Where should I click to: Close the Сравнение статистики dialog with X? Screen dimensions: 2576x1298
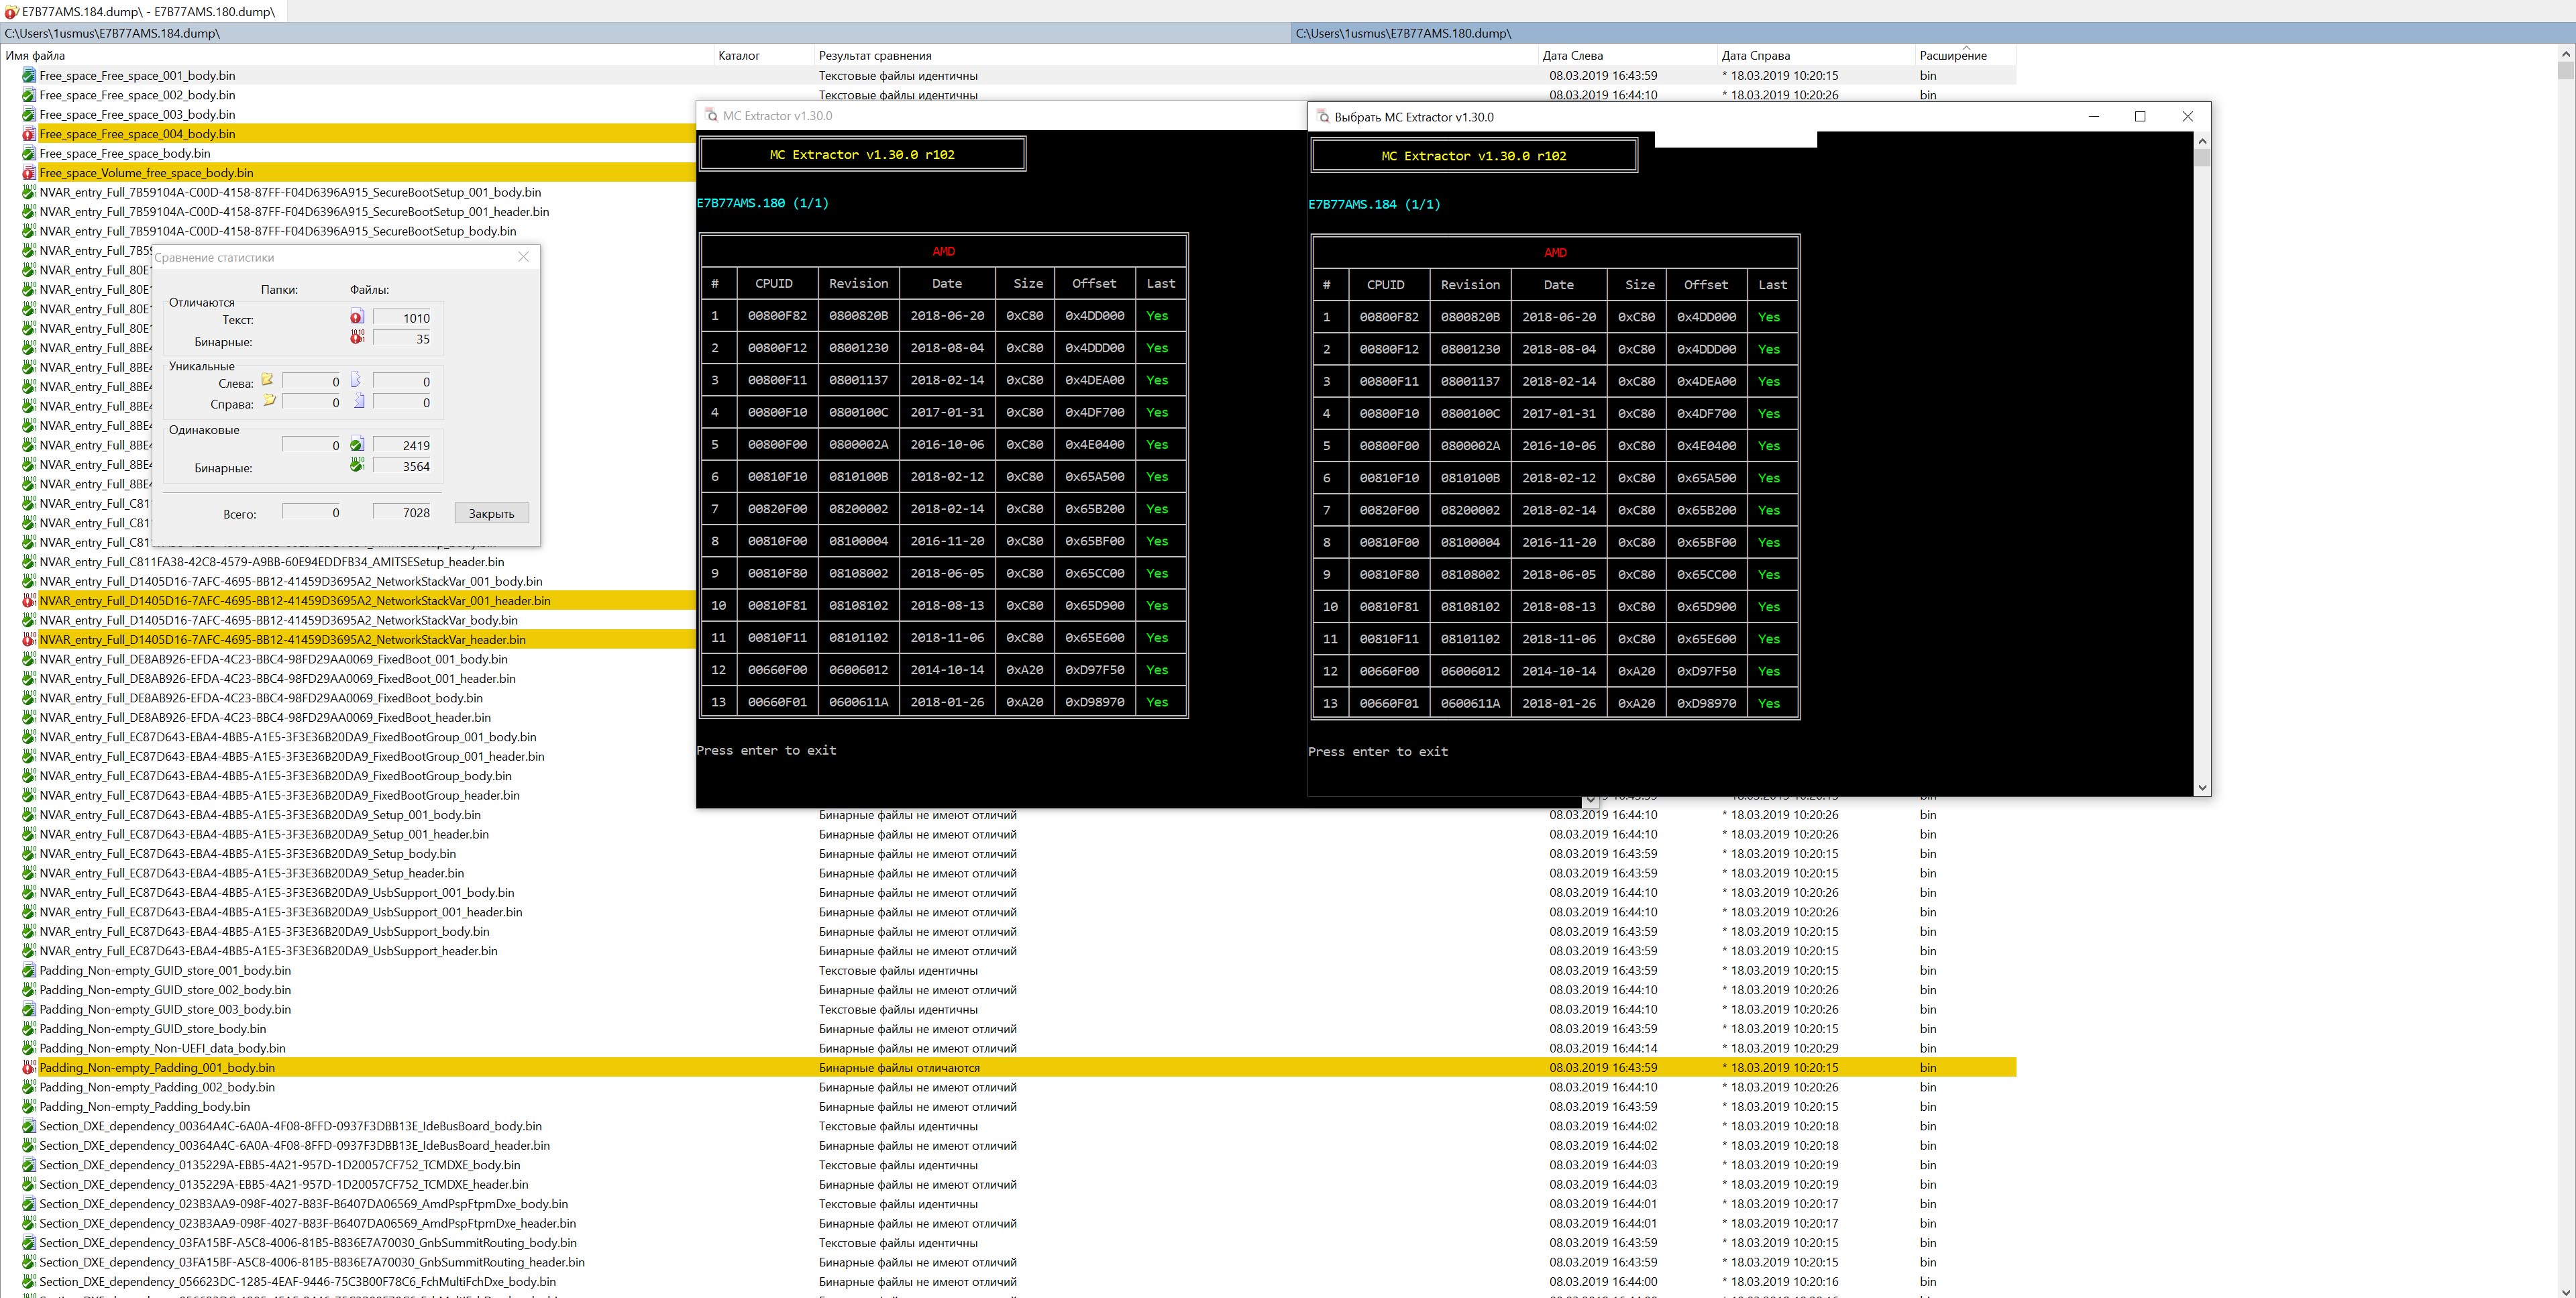[523, 257]
